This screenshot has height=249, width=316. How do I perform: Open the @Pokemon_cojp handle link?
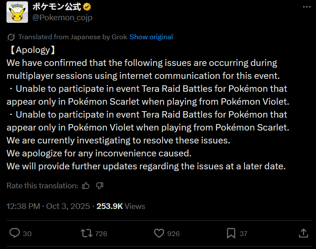[x=63, y=17]
